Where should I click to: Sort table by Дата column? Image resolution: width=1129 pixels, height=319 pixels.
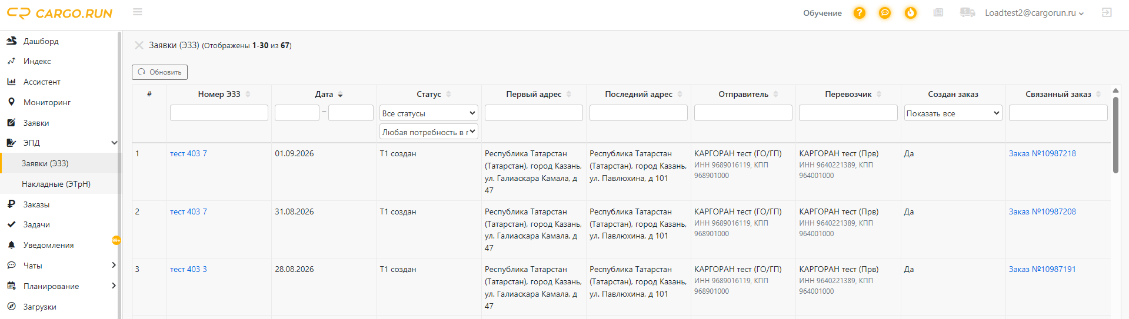click(329, 94)
